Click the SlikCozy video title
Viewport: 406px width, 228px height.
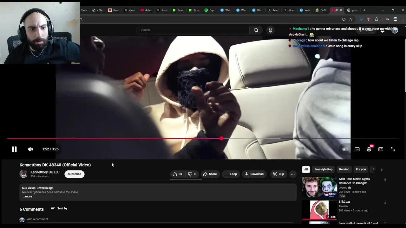click(x=344, y=202)
